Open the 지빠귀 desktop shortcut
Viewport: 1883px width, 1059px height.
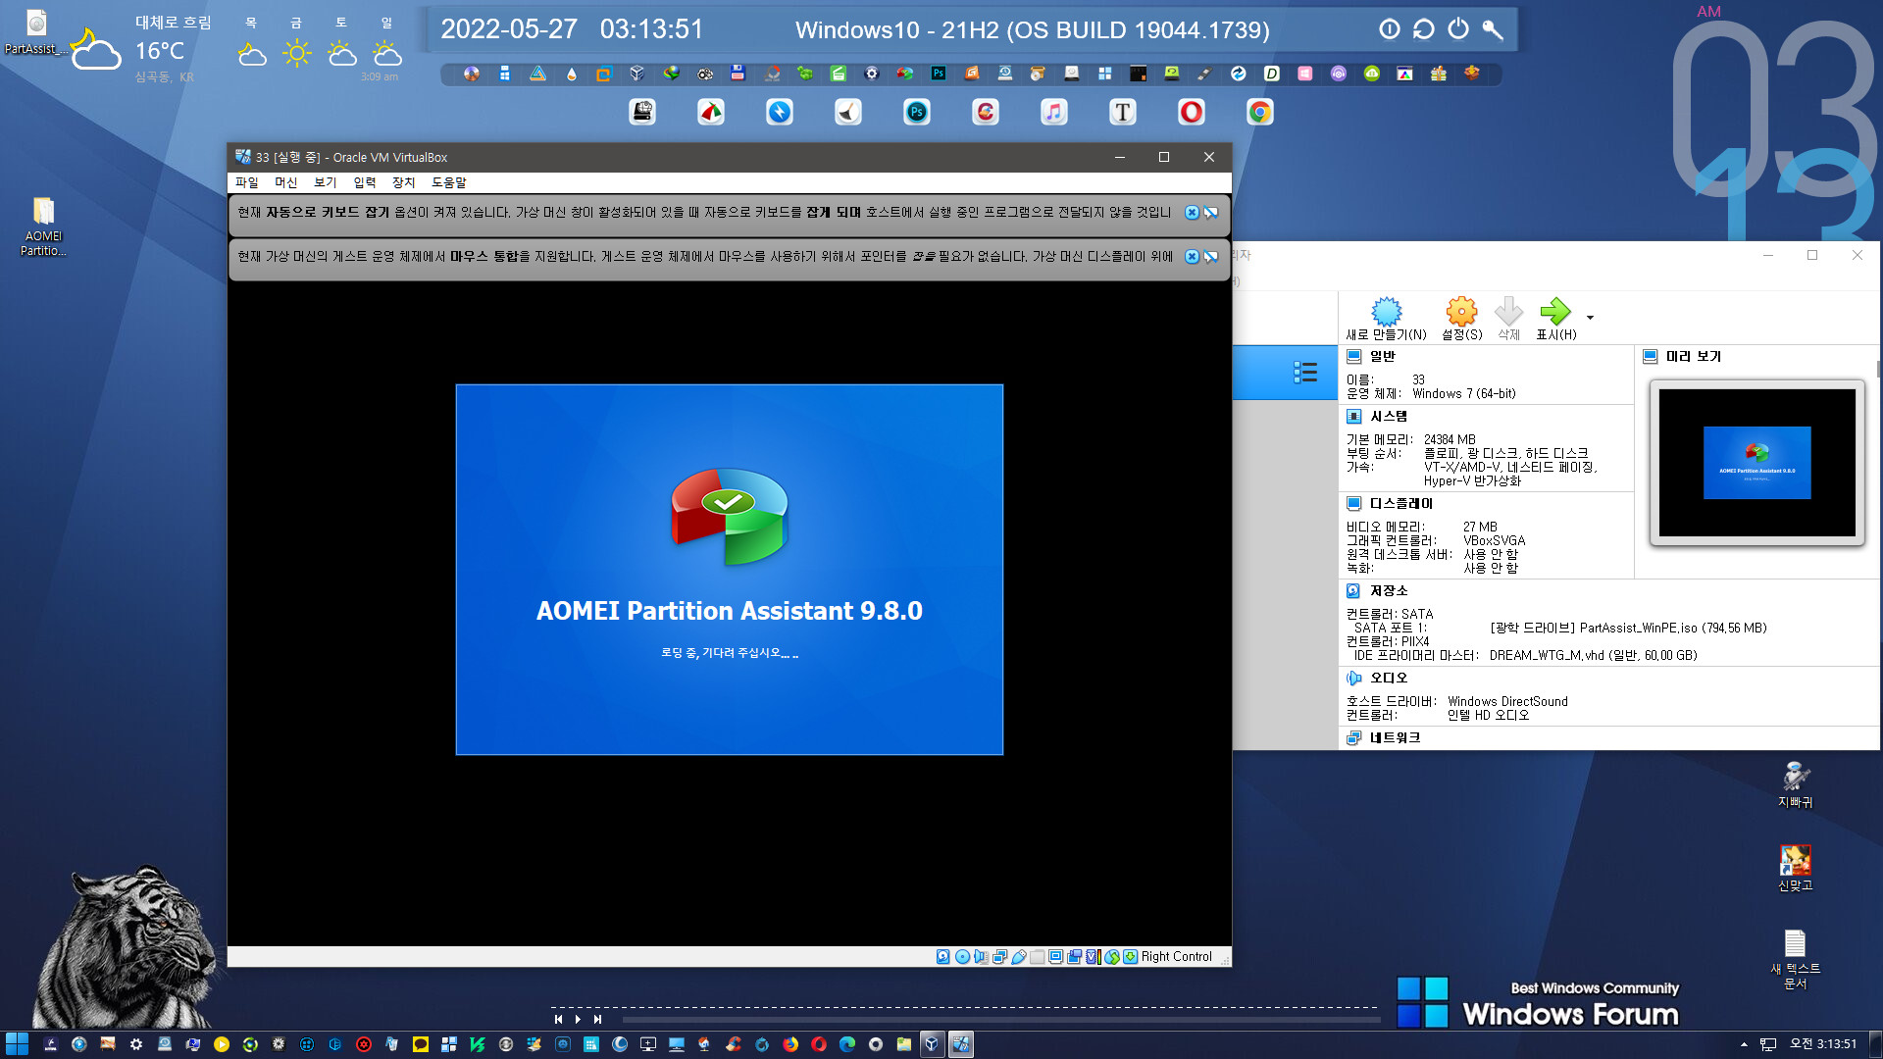pyautogui.click(x=1795, y=784)
